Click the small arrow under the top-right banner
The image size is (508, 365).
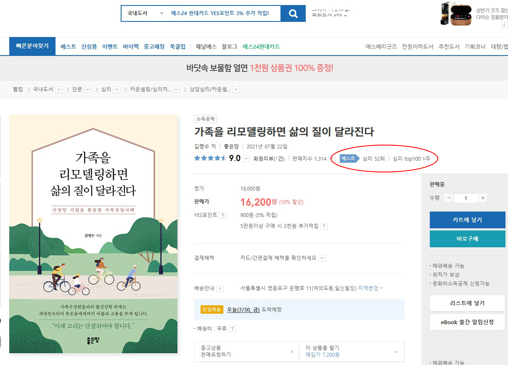[x=505, y=25]
